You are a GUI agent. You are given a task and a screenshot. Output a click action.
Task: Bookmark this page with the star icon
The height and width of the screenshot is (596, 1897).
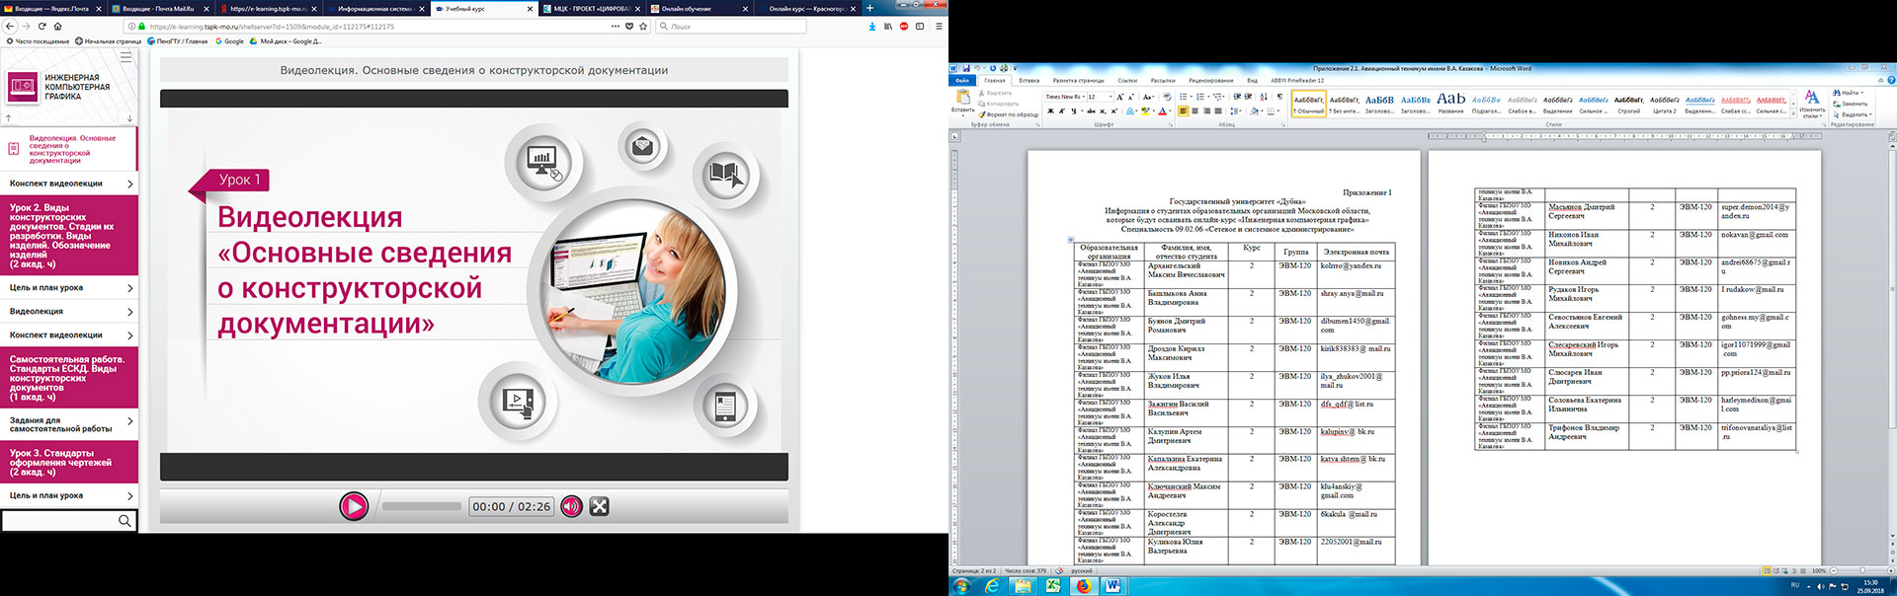643,27
